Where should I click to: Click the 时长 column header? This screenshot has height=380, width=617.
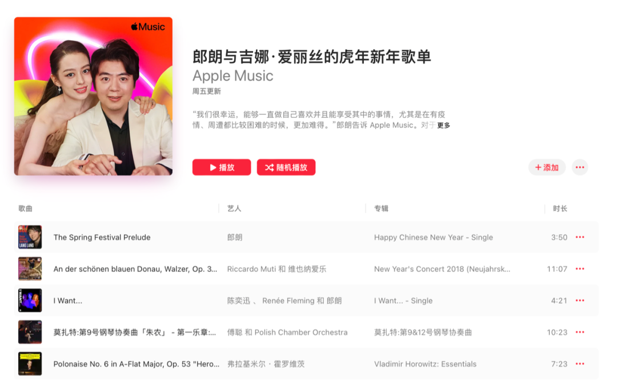[560, 209]
